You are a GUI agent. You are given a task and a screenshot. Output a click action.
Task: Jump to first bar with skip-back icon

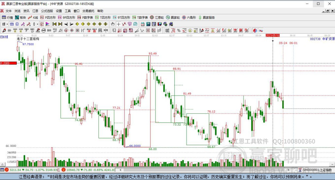[55, 24]
